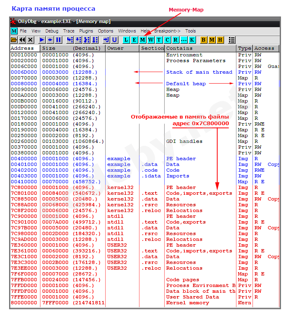This screenshot has height=315, width=288.
Task: Sort by the Owner column header
Action: [123, 48]
